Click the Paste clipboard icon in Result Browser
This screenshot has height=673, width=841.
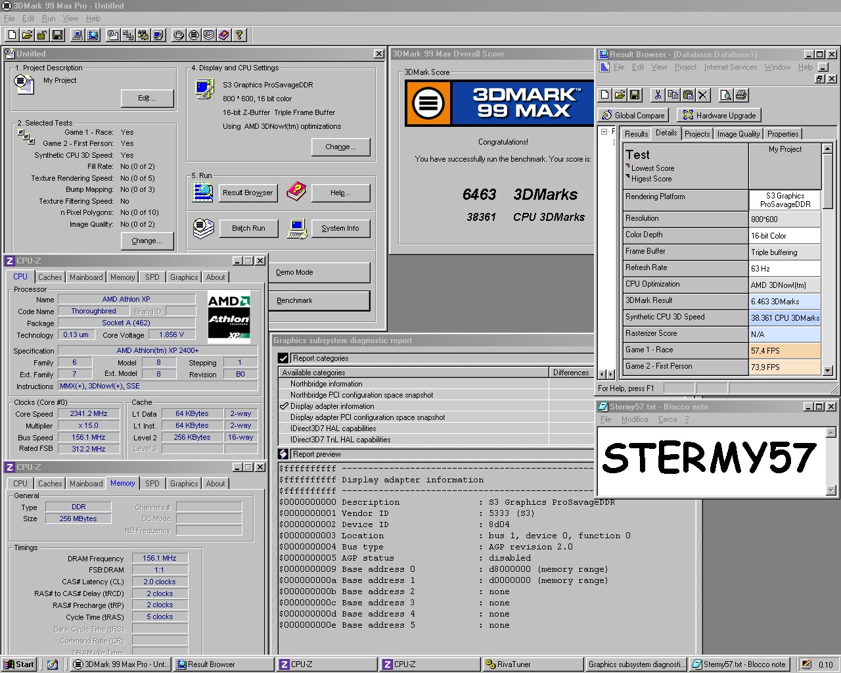pos(688,95)
